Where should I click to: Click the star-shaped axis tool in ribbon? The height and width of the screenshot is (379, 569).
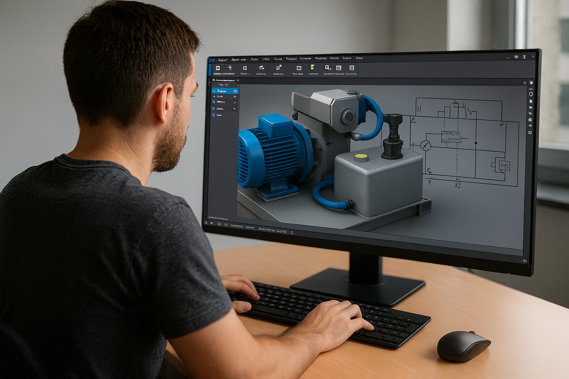pyautogui.click(x=230, y=68)
